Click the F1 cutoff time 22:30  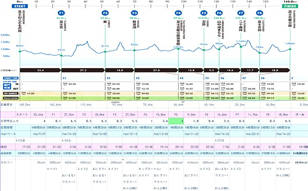pyautogui.click(x=72, y=84)
